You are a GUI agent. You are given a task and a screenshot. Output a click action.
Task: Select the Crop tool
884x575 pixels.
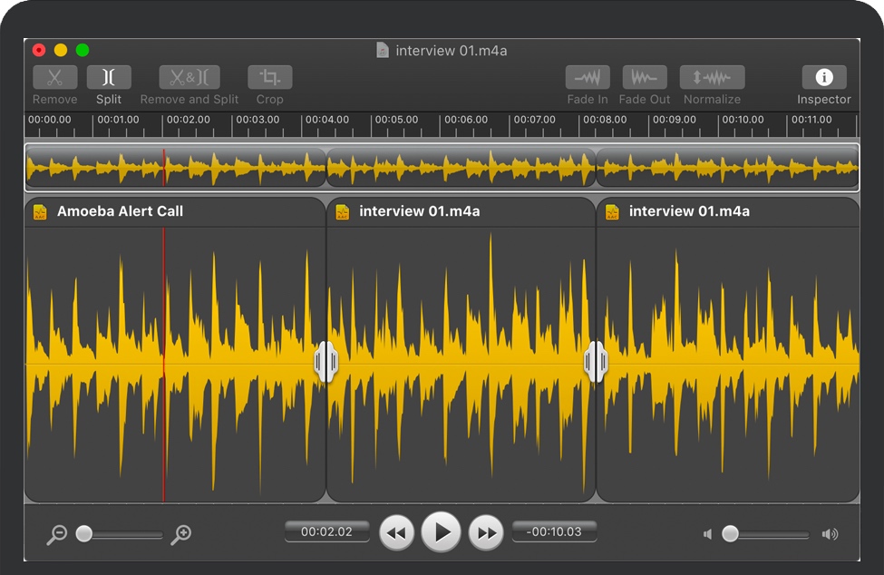point(269,78)
